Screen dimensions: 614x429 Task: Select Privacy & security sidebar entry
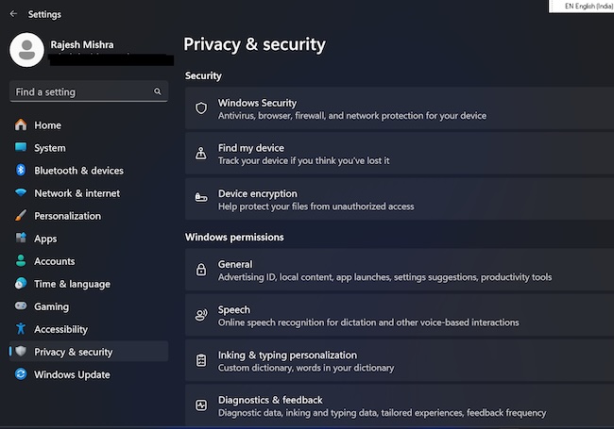[x=89, y=352]
